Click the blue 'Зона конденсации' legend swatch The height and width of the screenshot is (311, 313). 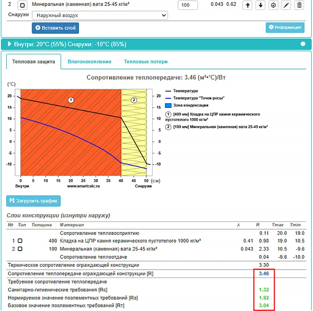tap(168, 105)
